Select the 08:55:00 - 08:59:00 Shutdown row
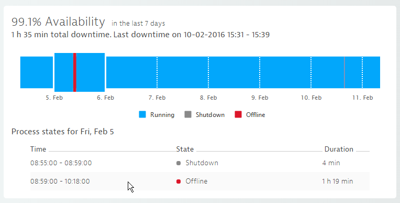 (x=200, y=163)
